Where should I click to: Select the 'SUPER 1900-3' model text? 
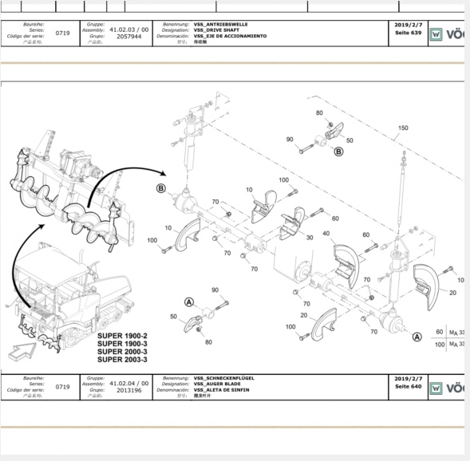click(122, 344)
